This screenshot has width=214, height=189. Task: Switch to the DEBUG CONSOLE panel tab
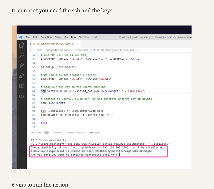point(76,132)
